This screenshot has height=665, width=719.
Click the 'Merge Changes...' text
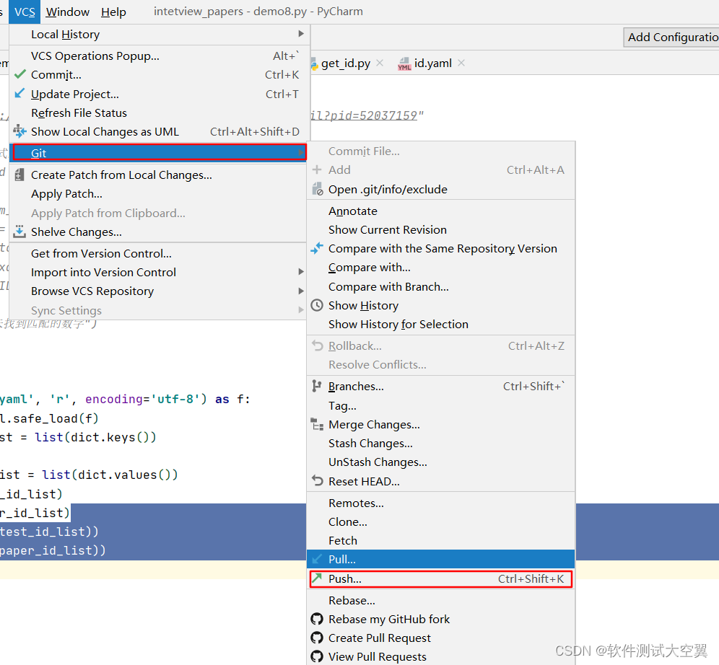[374, 425]
